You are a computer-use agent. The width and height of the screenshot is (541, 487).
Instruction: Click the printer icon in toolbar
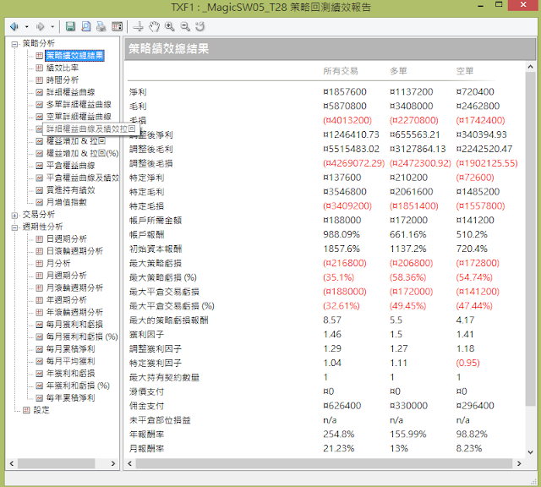pos(101,26)
